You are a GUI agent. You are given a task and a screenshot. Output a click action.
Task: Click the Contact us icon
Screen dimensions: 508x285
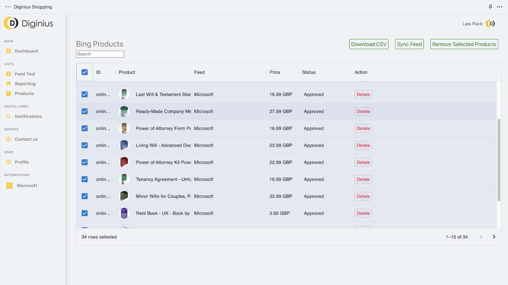pyautogui.click(x=9, y=139)
